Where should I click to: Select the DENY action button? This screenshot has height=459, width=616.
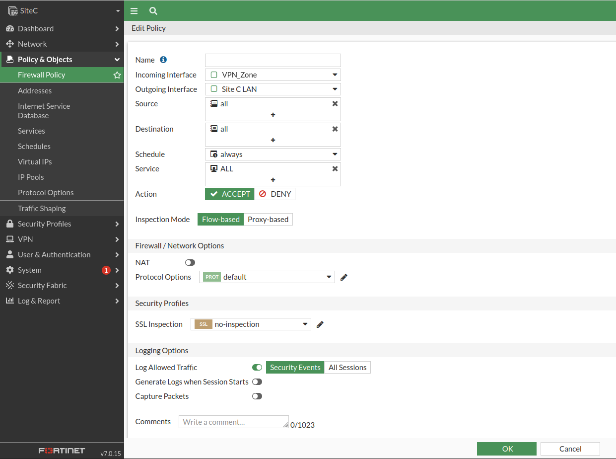click(275, 194)
